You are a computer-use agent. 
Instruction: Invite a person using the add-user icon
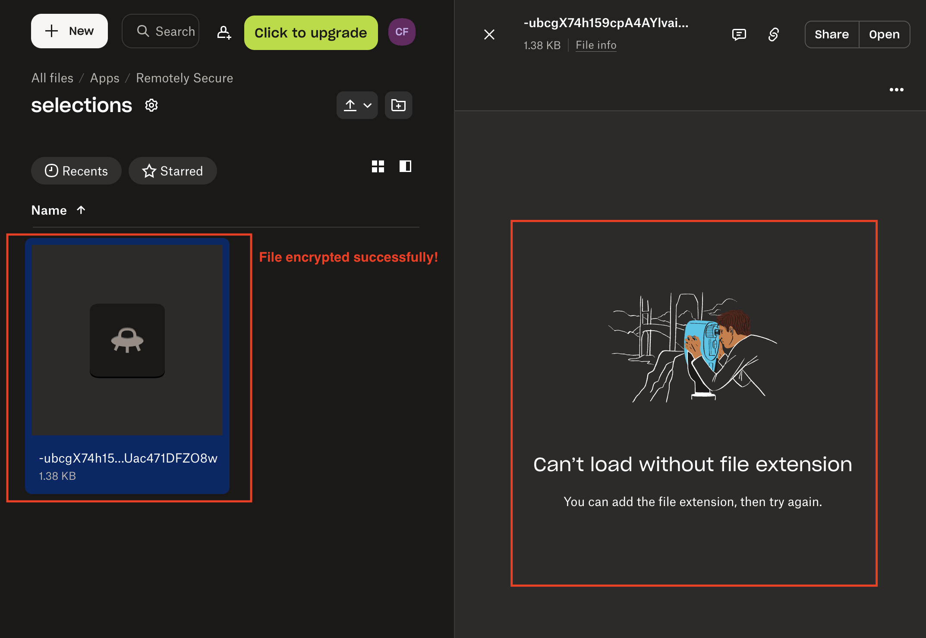coord(224,32)
